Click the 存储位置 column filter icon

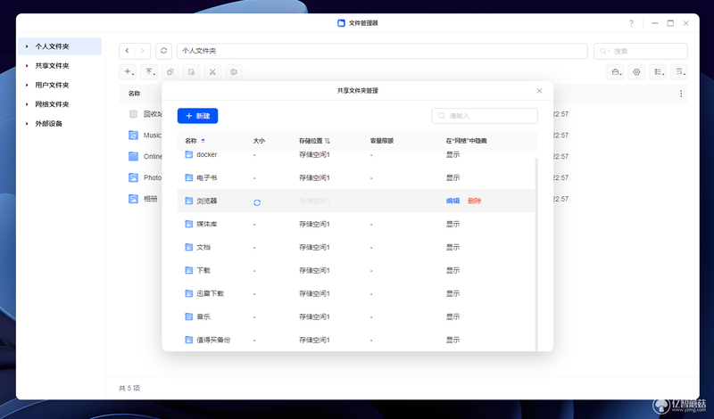328,141
